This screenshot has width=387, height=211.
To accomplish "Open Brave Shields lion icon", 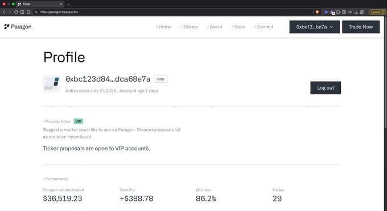I will point(318,12).
